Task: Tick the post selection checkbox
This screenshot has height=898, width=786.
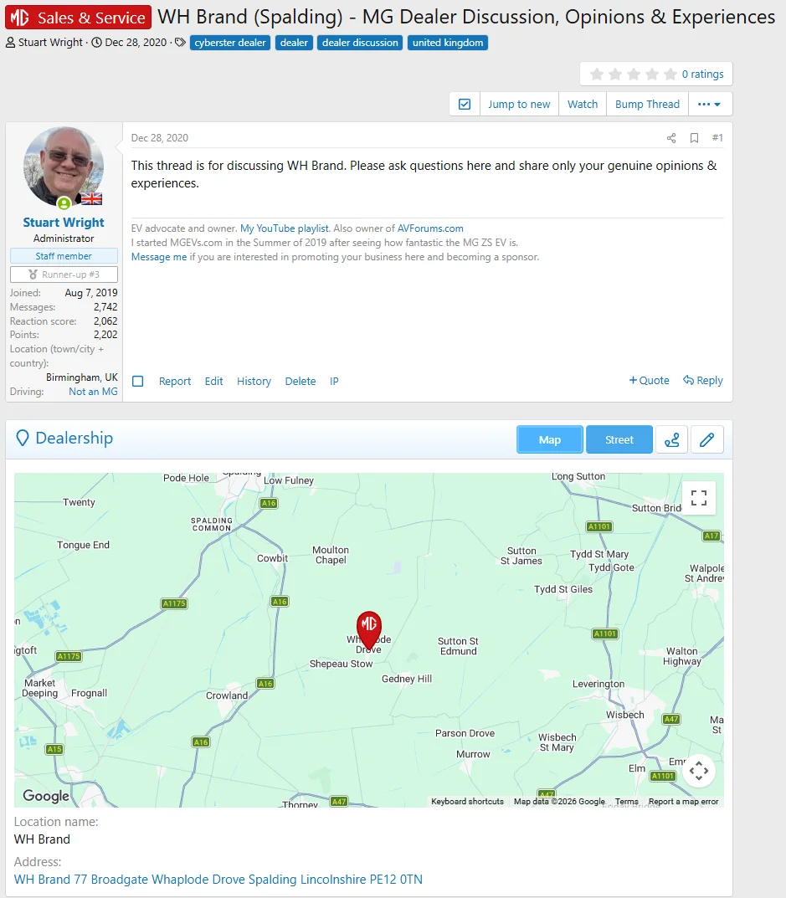Action: 137,382
